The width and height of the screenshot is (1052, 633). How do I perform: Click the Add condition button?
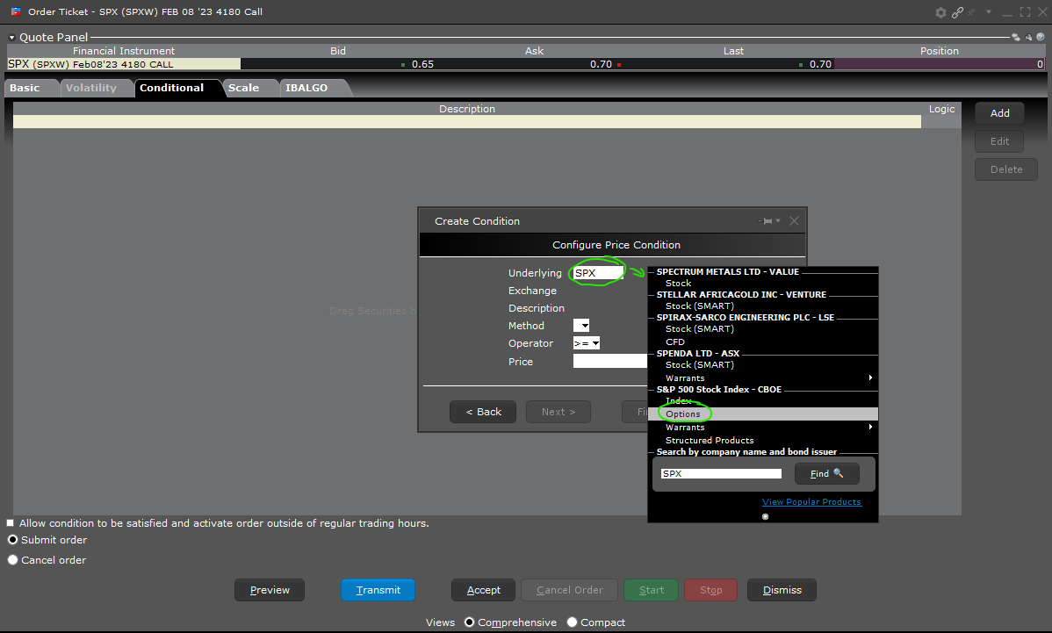999,113
